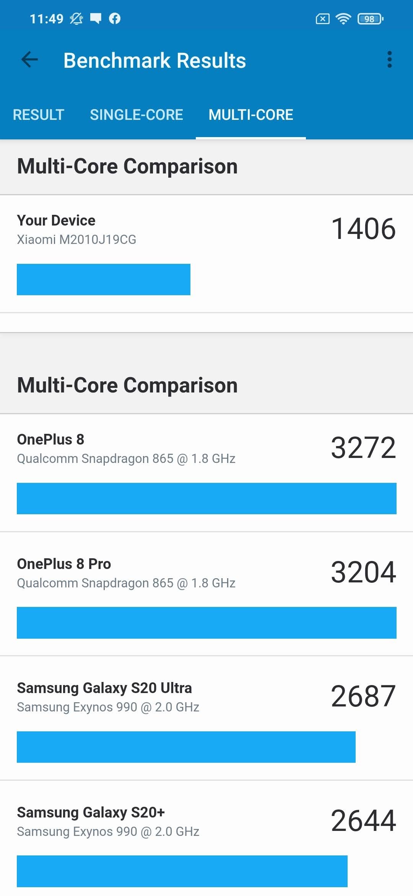413x896 pixels.
Task: Tap the back arrow icon
Action: (29, 60)
